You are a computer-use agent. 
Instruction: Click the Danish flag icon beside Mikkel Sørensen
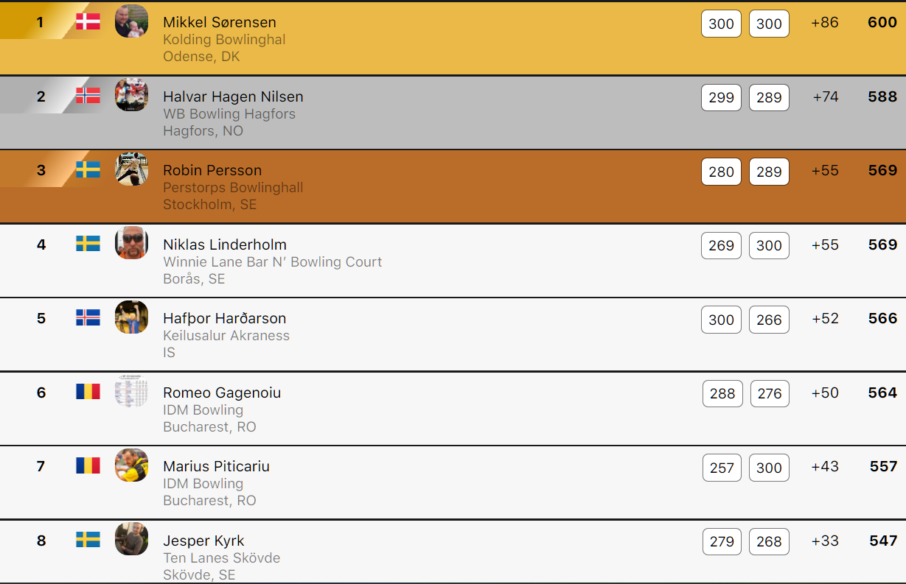pyautogui.click(x=88, y=21)
